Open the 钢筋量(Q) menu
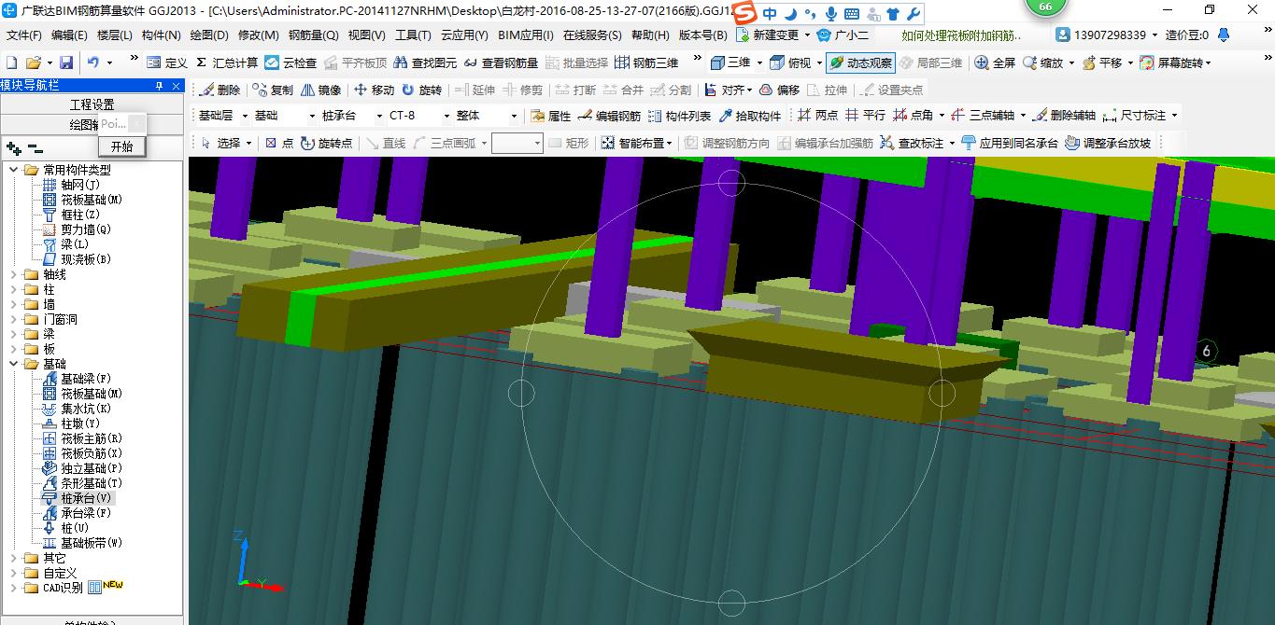 pyautogui.click(x=314, y=35)
